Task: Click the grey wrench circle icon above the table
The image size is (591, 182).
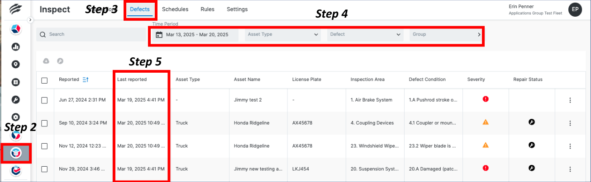Action: point(60,61)
